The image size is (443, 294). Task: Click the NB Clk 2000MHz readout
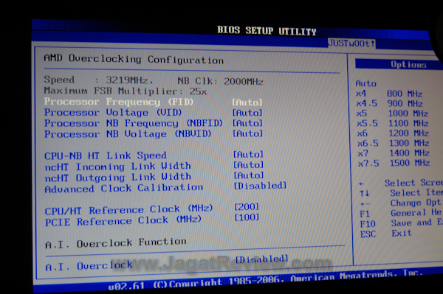click(220, 82)
